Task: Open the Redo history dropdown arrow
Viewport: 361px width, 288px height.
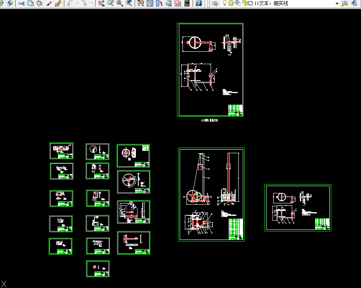Action: 92,3
